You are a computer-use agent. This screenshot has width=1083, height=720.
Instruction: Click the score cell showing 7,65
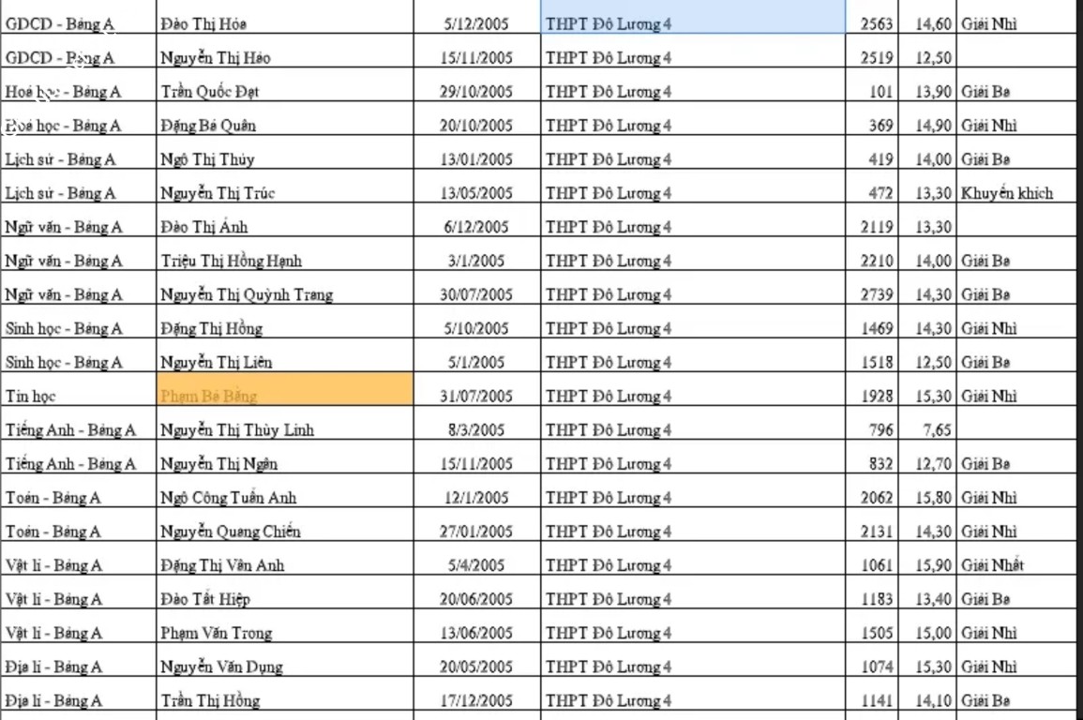point(926,430)
